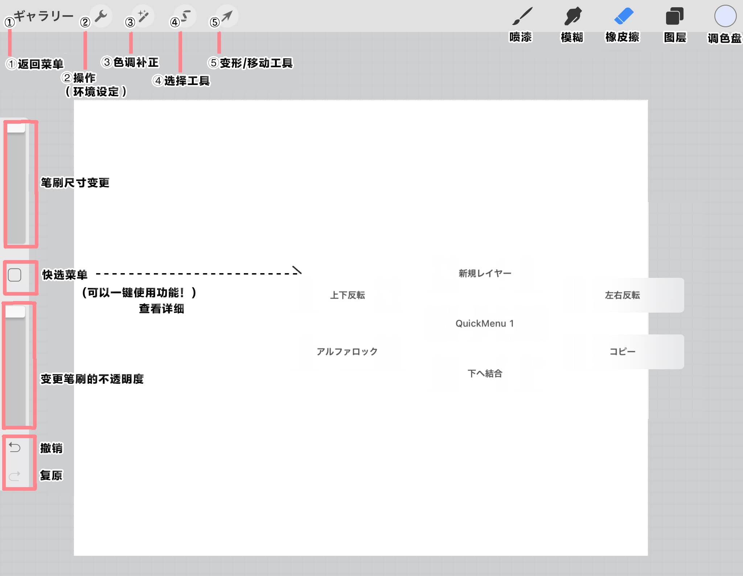This screenshot has height=576, width=743.
Task: Open the Layers panel icon
Action: pos(674,16)
